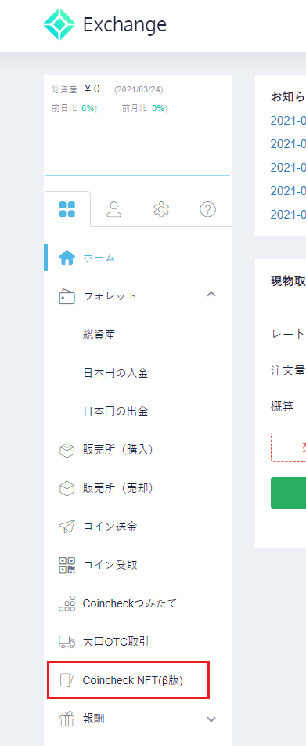
Task: Click the stacked blocks つみたて icon
Action: [x=67, y=603]
